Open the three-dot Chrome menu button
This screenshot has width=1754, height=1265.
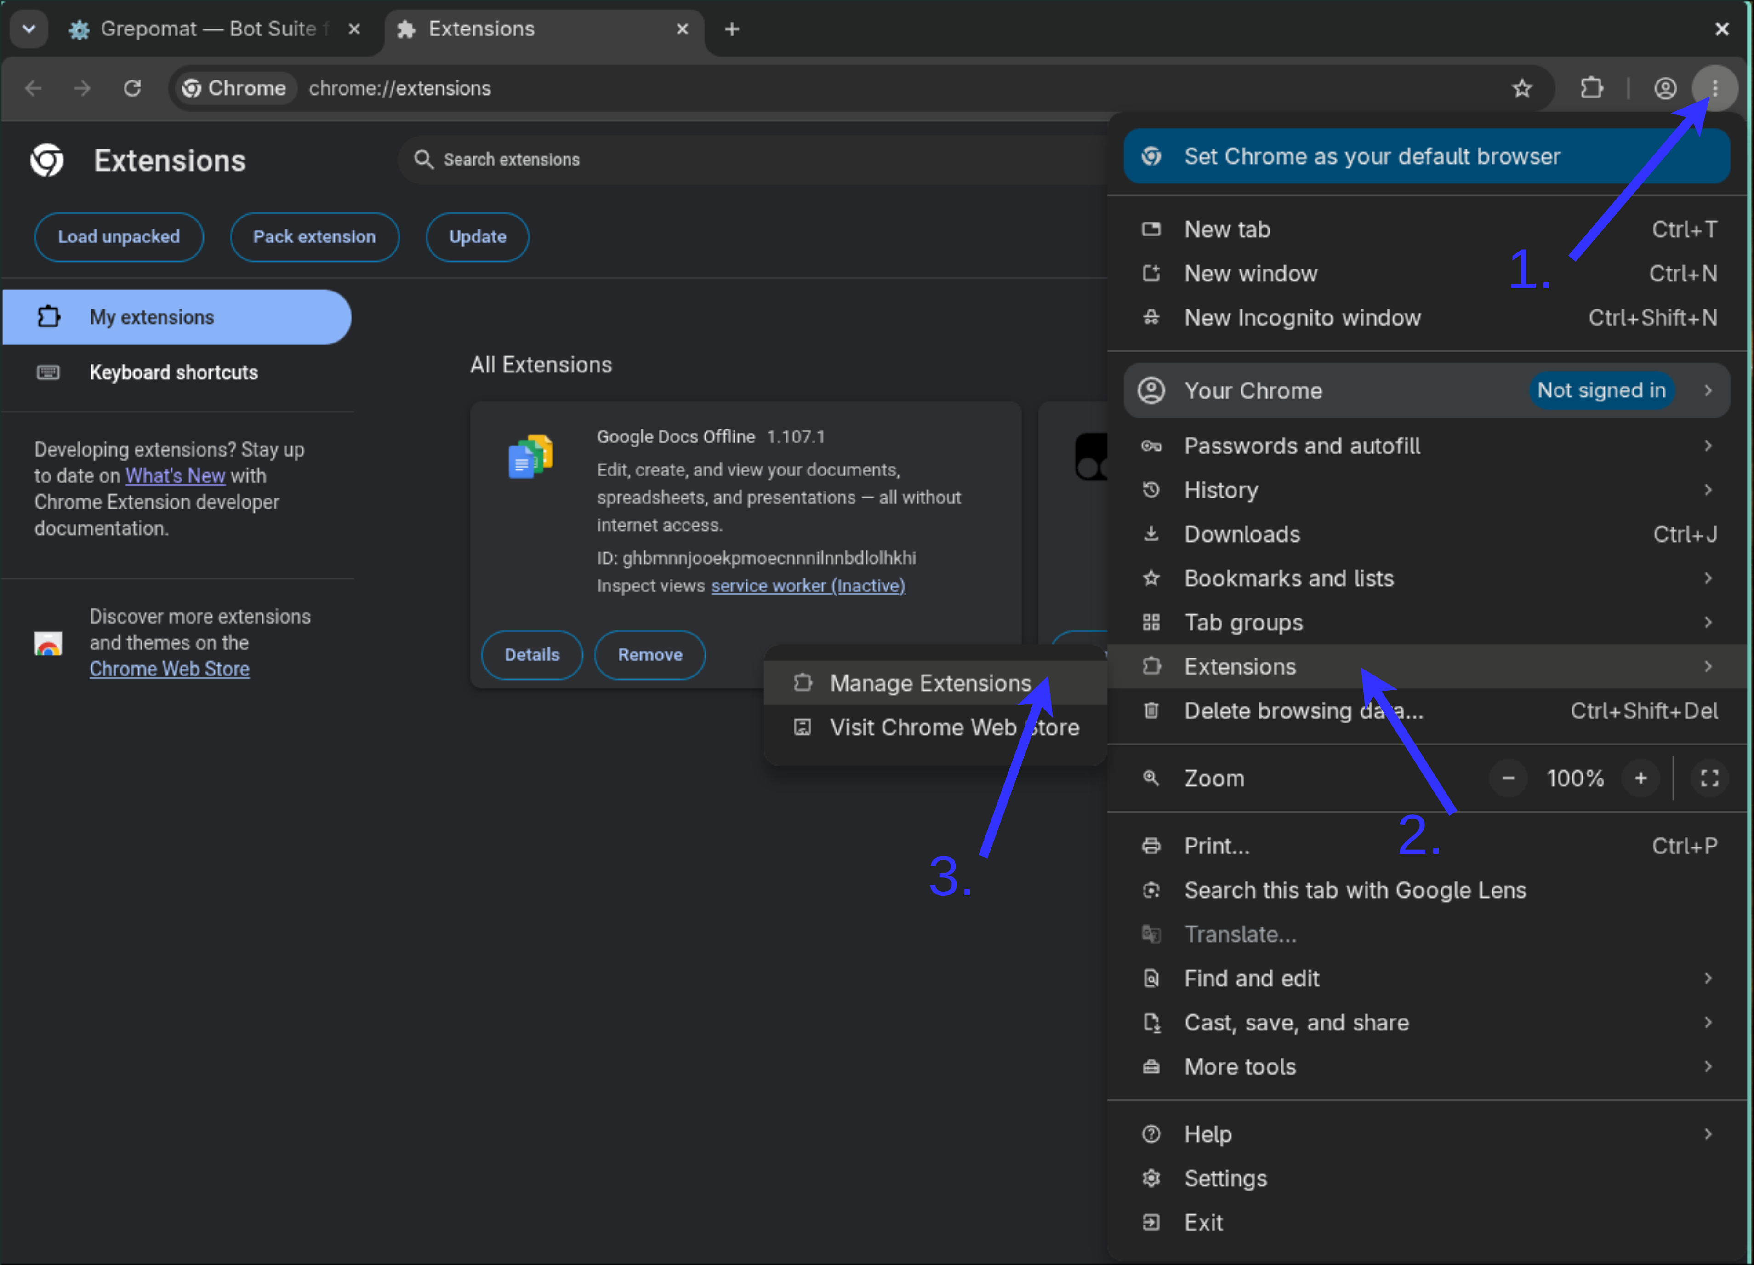(x=1714, y=88)
